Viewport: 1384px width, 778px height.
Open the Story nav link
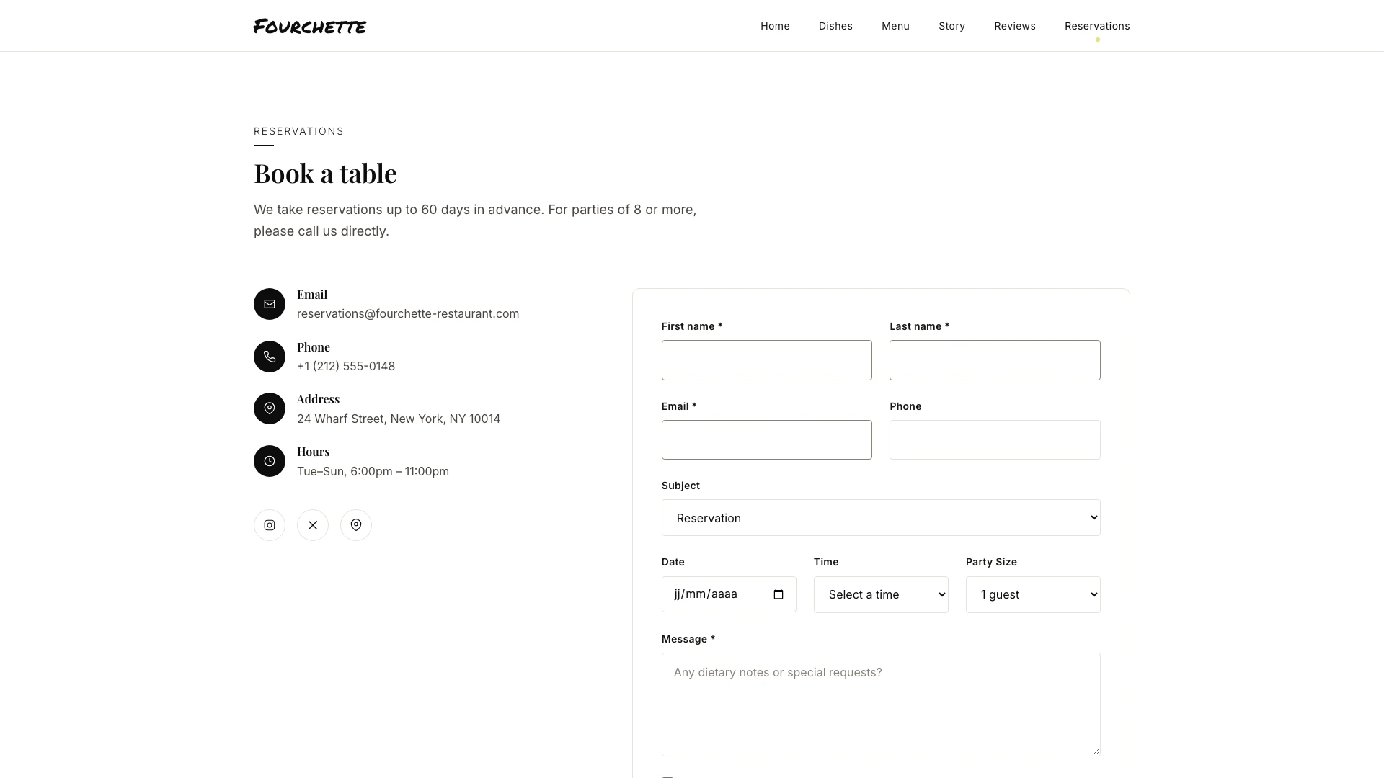pyautogui.click(x=951, y=26)
